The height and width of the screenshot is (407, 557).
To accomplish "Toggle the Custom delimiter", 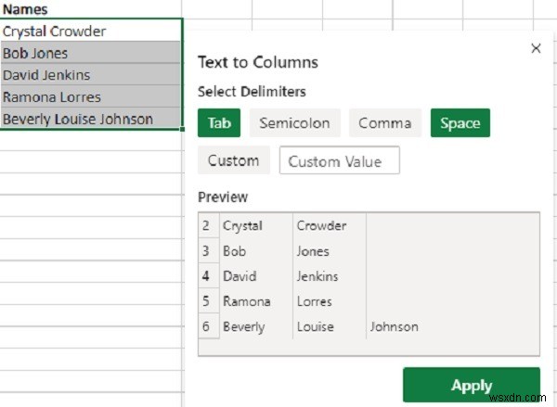I will [x=234, y=160].
